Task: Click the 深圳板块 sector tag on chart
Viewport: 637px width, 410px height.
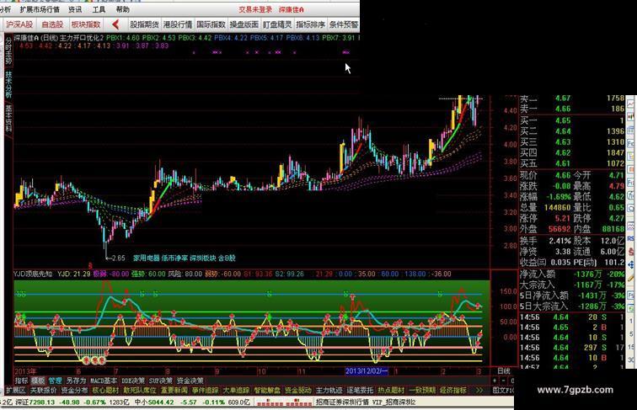Action: (x=203, y=258)
